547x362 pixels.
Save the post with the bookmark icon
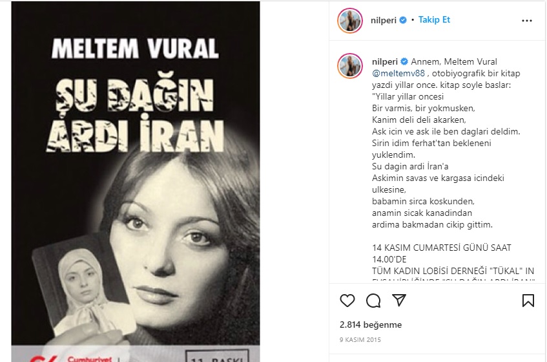[x=528, y=300]
